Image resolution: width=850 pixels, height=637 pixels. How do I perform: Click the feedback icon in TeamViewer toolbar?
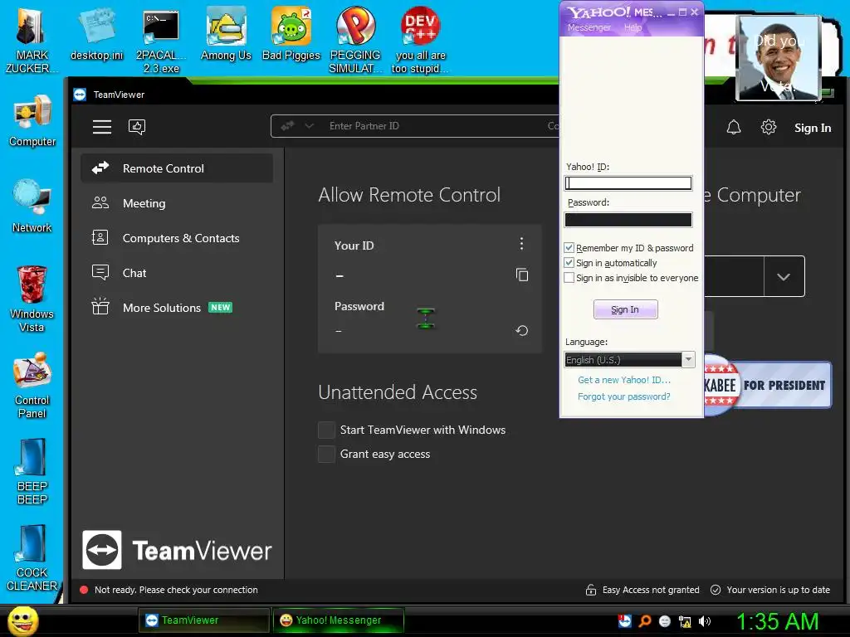(137, 127)
